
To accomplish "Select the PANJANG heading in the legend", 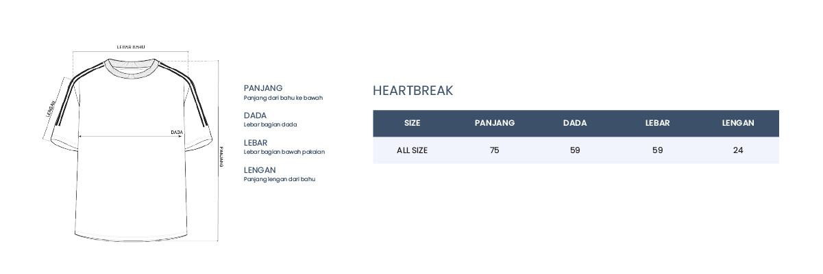I will (263, 88).
